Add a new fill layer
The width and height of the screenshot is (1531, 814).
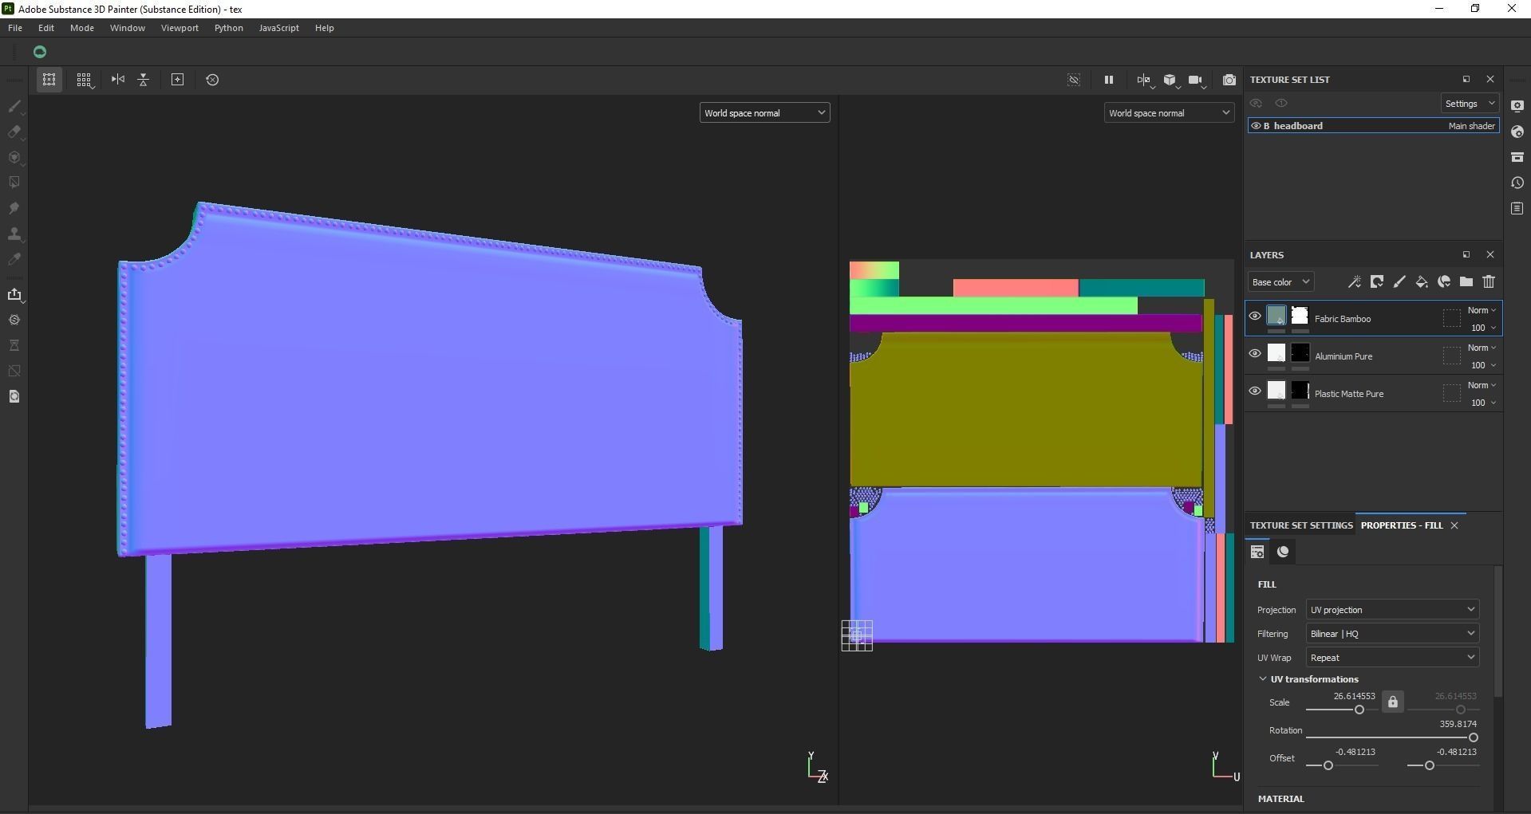1422,281
